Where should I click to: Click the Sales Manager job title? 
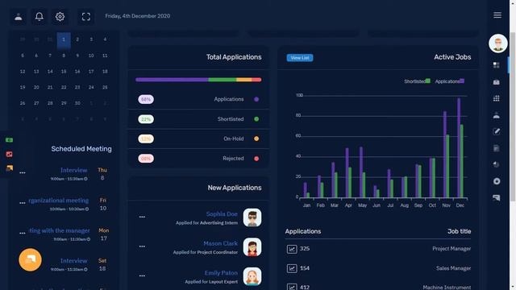coord(453,268)
